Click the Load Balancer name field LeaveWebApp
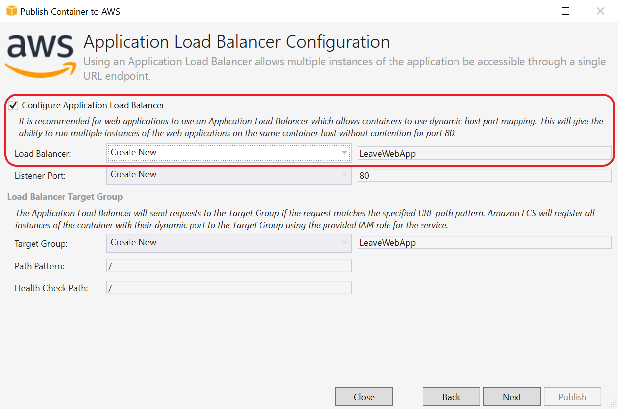The height and width of the screenshot is (409, 618). (485, 153)
